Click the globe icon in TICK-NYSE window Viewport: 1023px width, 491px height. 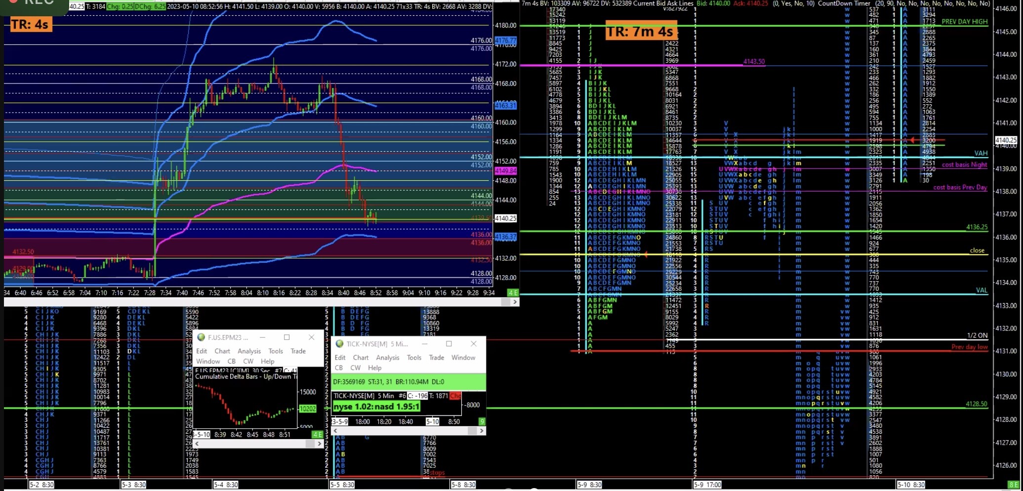coord(339,344)
